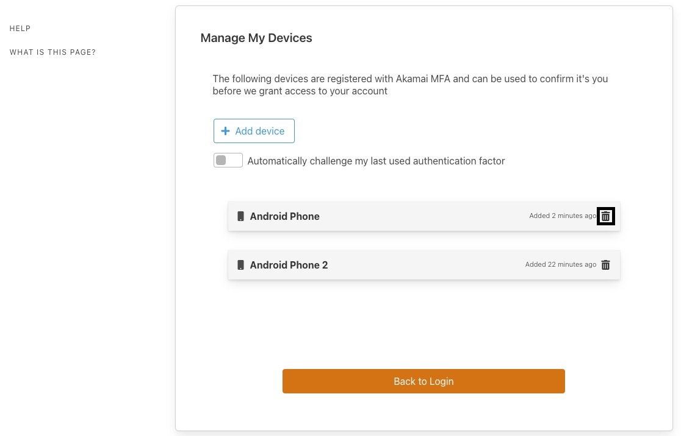Click the plus icon on Add device
The height and width of the screenshot is (436, 681).
225,131
